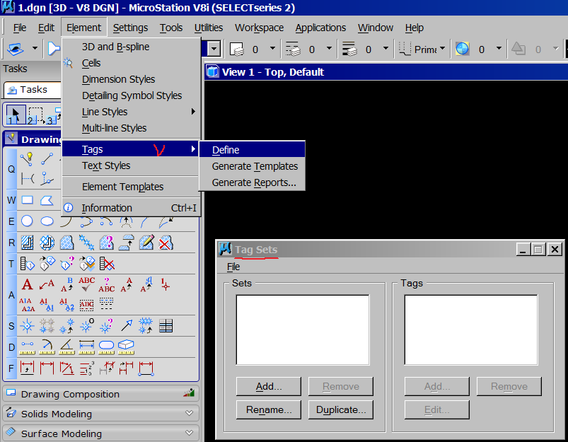
Task: Click the Sets list box
Action: [303, 330]
